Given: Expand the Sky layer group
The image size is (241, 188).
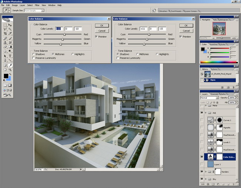Looking at the screenshot, I should point(206,179).
